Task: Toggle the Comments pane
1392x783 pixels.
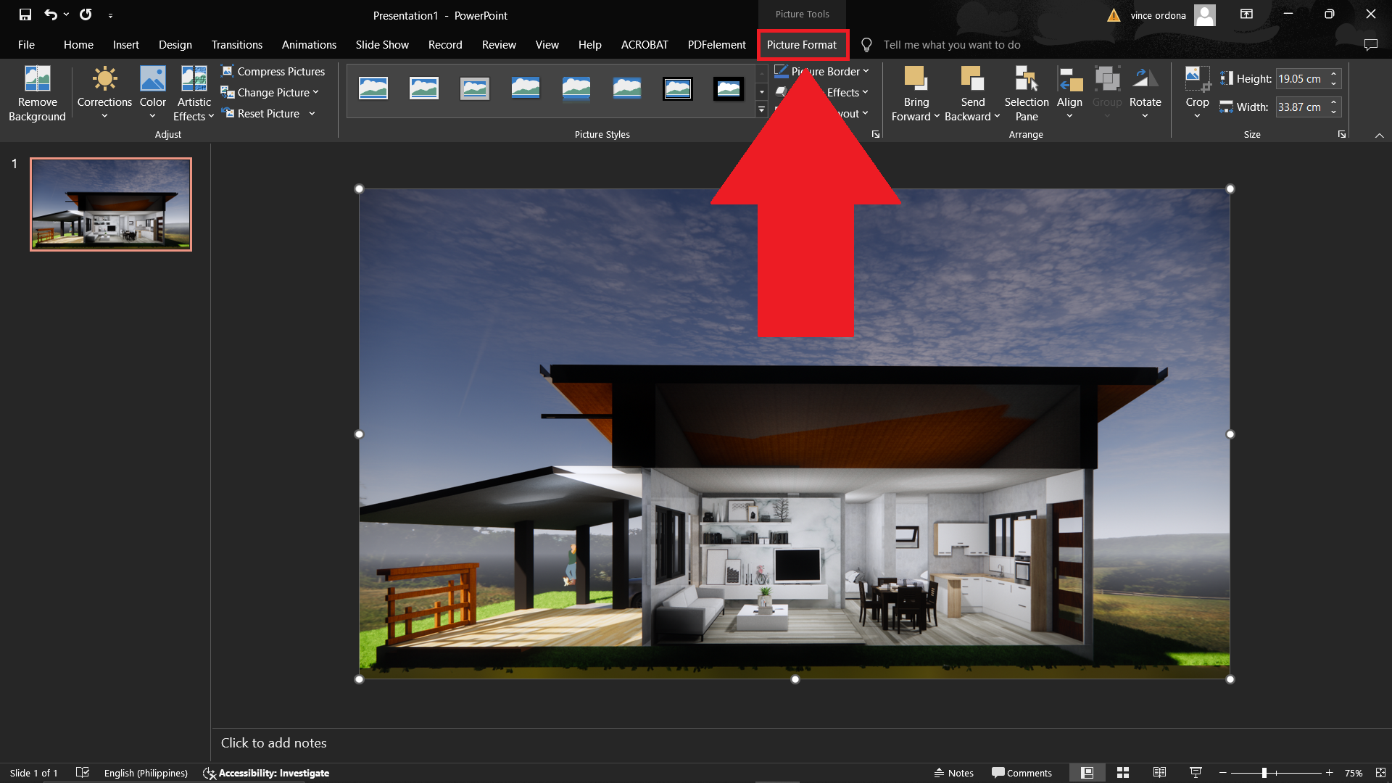Action: (x=1022, y=773)
